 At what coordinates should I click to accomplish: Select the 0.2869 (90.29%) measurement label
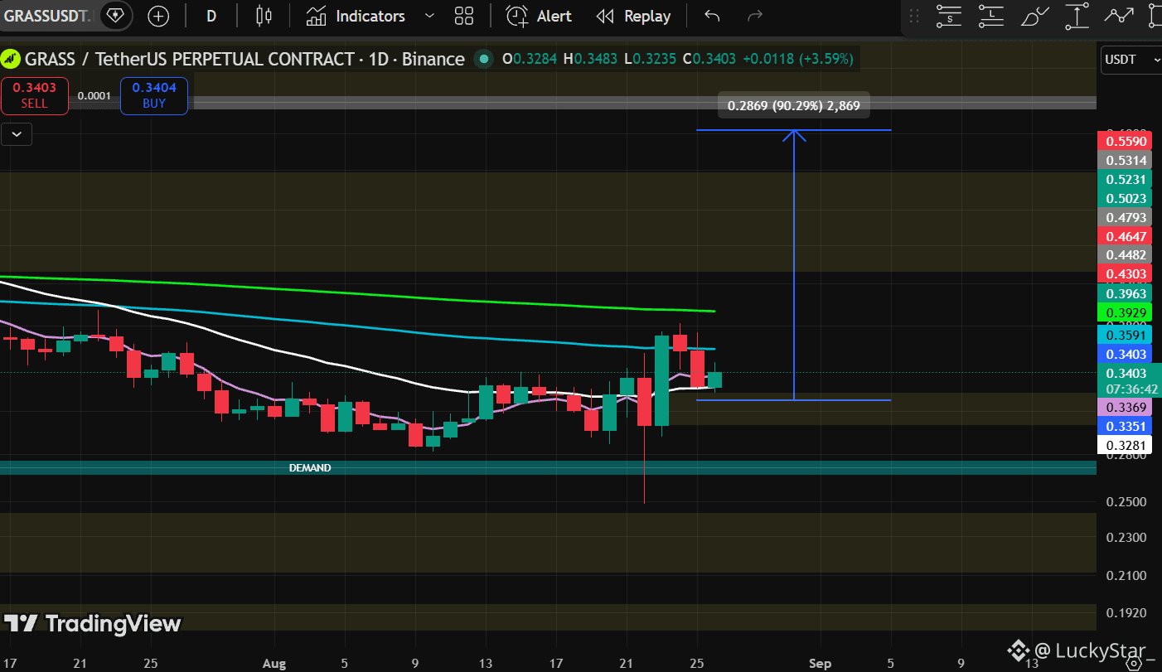click(794, 105)
